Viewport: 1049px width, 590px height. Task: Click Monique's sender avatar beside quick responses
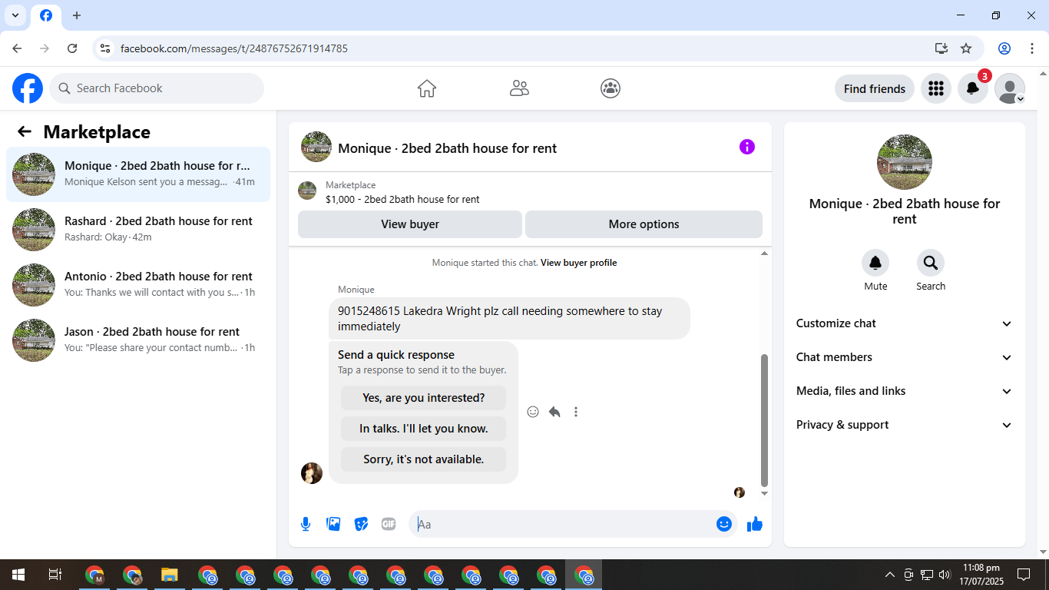(x=312, y=473)
